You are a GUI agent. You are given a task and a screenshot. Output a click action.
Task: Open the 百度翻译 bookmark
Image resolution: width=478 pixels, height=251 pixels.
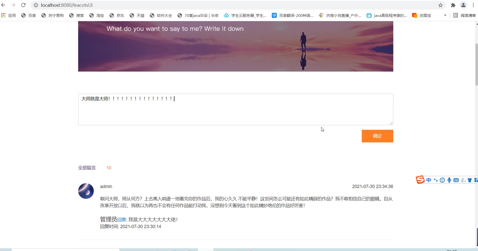pyautogui.click(x=292, y=15)
